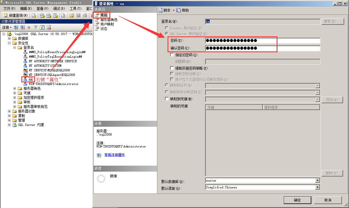The height and width of the screenshot is (208, 349).
Task: Select ##MS_PolicyEventProcessingLogin## login
Action: pyautogui.click(x=57, y=52)
